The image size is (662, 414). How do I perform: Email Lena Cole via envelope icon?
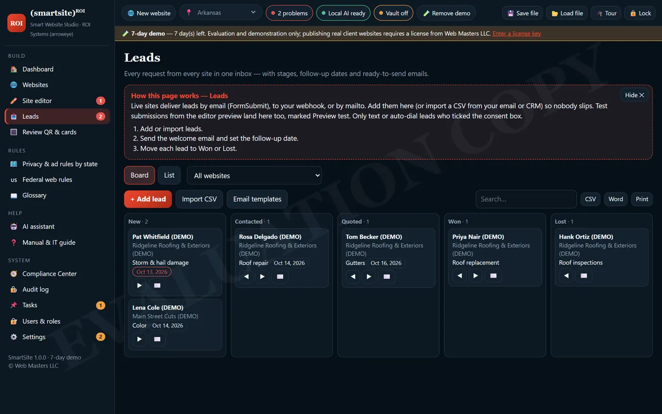point(157,339)
